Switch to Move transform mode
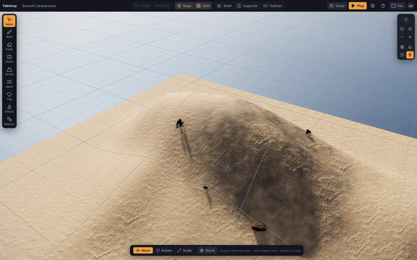 click(x=143, y=251)
